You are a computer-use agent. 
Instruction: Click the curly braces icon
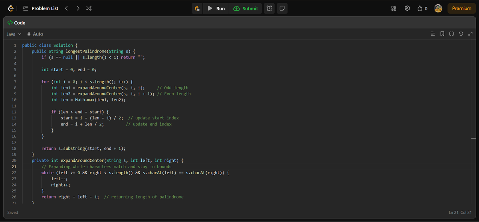(x=451, y=34)
